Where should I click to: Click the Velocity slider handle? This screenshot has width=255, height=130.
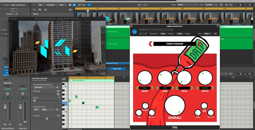point(47,119)
